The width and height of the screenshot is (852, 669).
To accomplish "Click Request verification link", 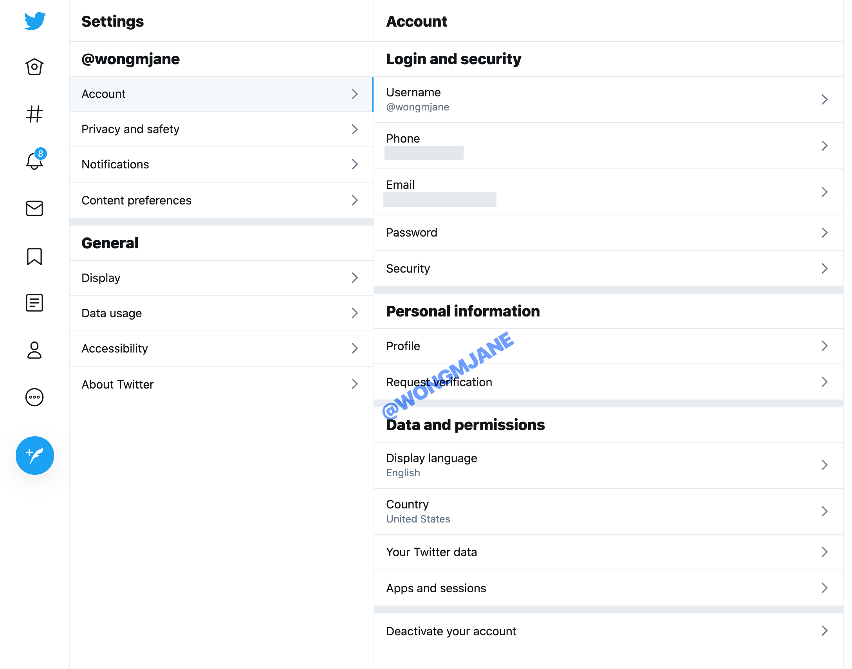I will tap(439, 381).
